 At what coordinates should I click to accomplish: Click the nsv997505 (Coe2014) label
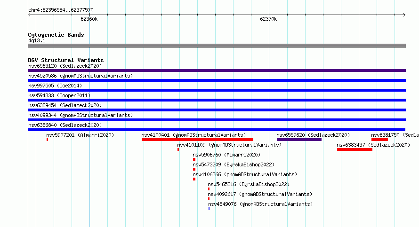[55, 86]
